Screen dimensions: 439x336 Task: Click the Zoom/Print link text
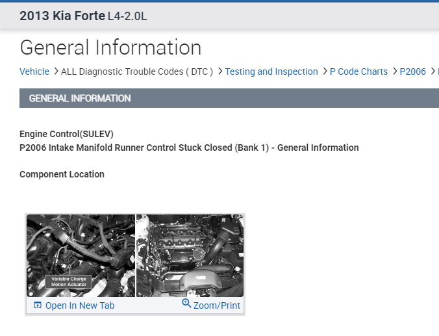pyautogui.click(x=217, y=305)
